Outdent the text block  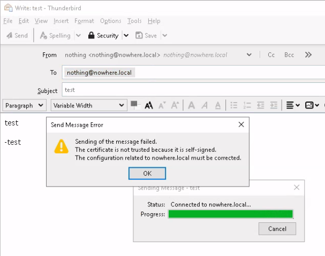pos(261,105)
